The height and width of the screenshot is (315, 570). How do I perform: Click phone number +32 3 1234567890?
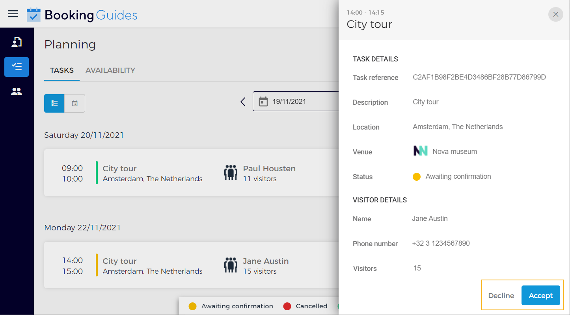click(441, 243)
